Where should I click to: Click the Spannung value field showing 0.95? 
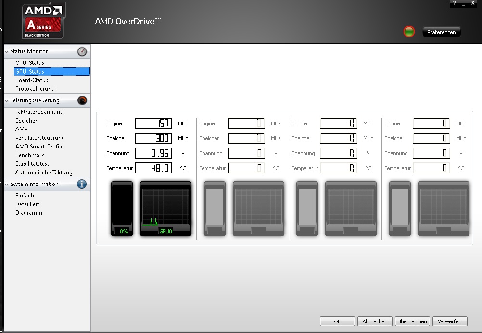[154, 153]
